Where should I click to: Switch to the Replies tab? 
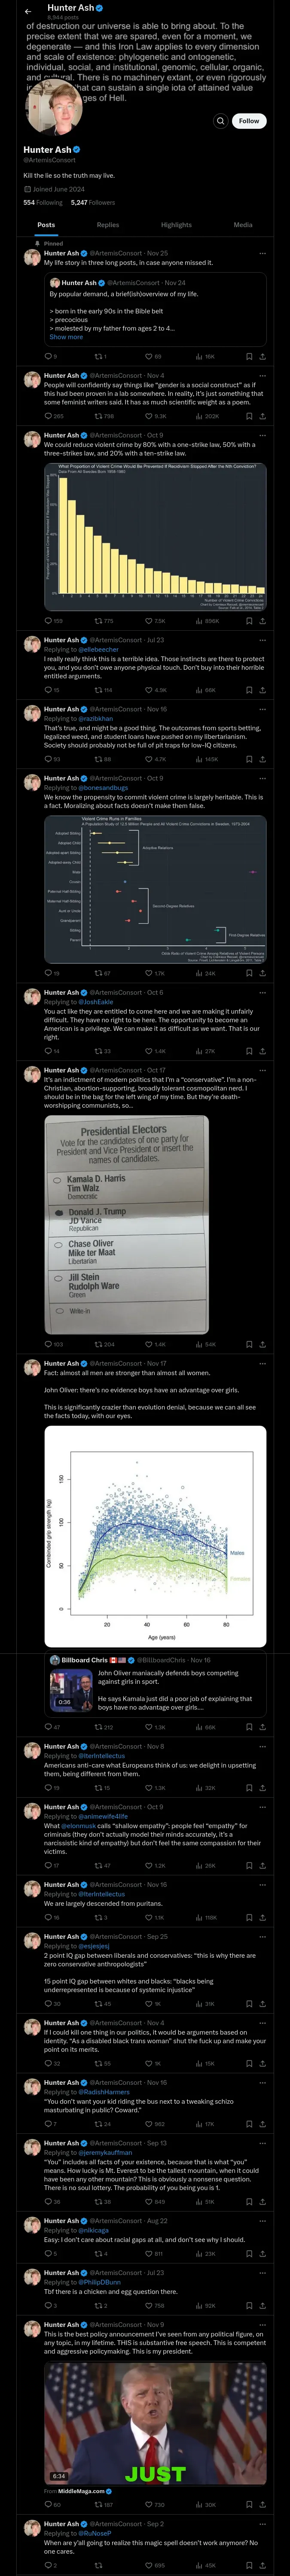tap(108, 225)
